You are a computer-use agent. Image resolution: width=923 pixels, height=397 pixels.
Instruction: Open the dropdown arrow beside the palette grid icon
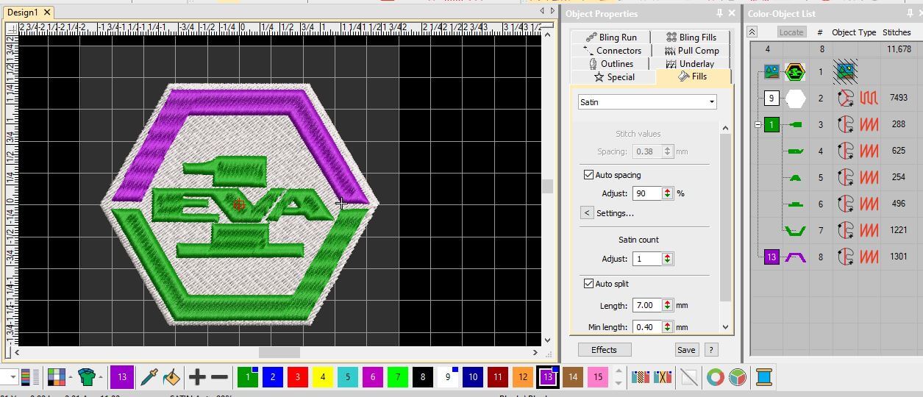pyautogui.click(x=71, y=377)
